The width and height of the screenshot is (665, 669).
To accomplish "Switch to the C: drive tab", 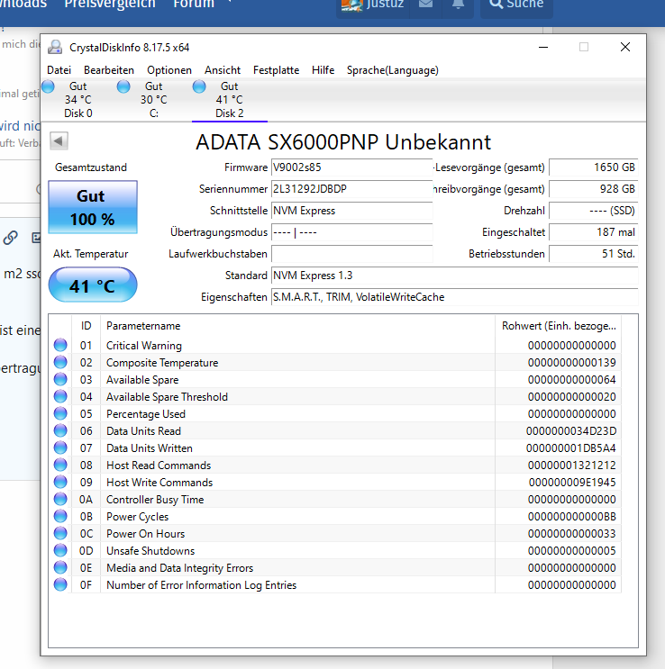I will coord(154,100).
